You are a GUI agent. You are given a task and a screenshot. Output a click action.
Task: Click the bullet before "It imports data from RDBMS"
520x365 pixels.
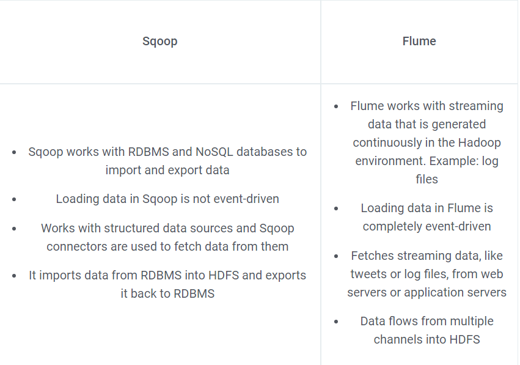pyautogui.click(x=14, y=276)
